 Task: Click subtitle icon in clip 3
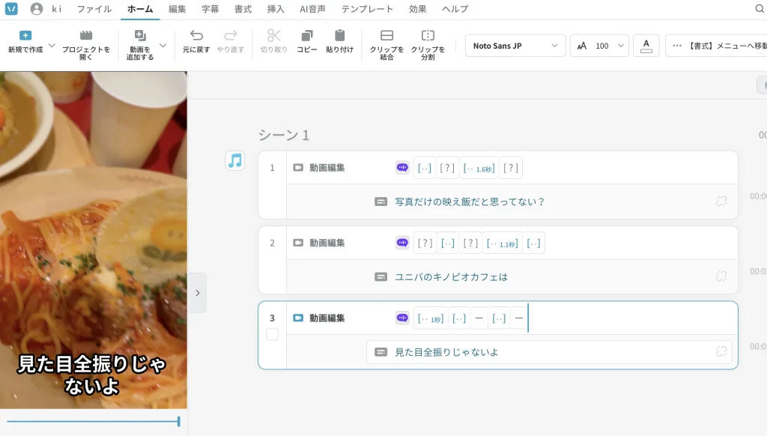(381, 352)
